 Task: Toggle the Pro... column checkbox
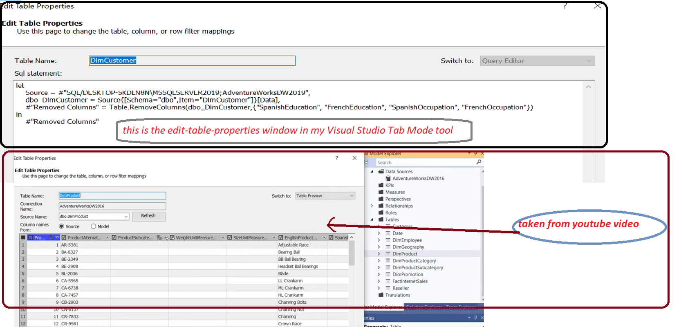[31, 237]
